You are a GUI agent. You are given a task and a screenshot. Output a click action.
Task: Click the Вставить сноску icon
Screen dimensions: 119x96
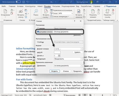[21, 11]
